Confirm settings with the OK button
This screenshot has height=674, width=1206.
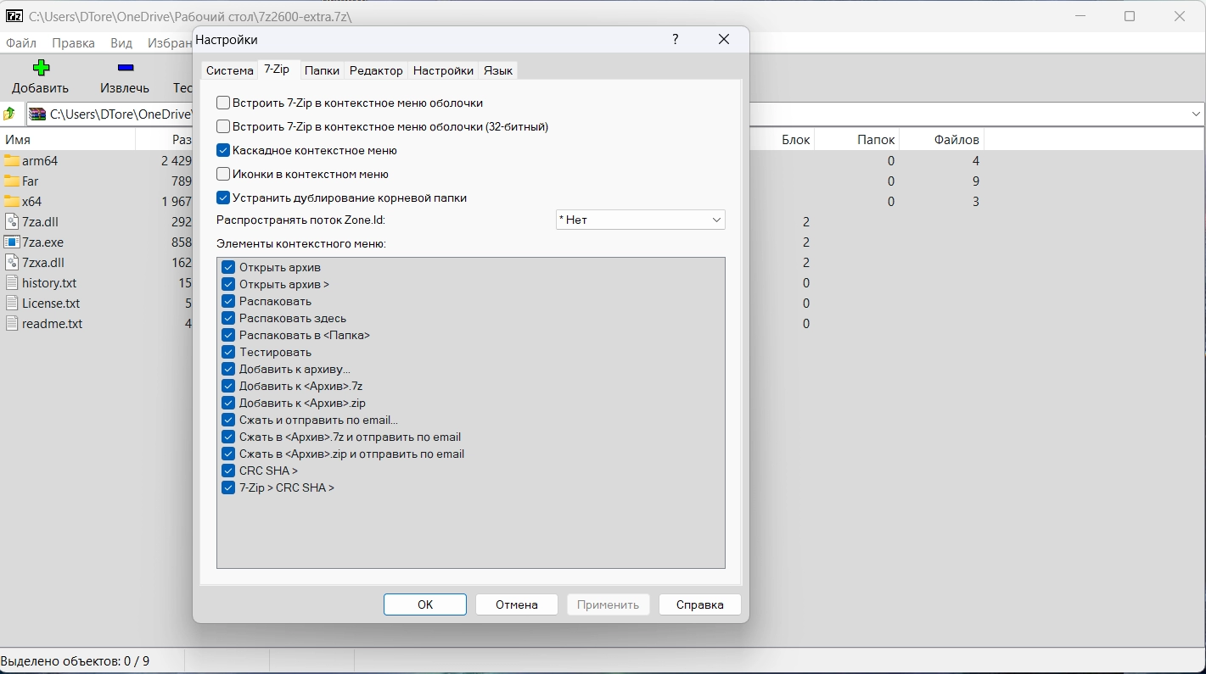[425, 604]
